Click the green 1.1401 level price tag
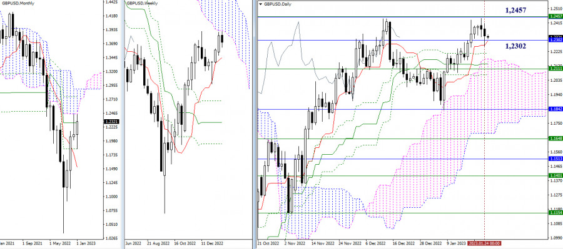563x249 pixels. tap(556, 175)
